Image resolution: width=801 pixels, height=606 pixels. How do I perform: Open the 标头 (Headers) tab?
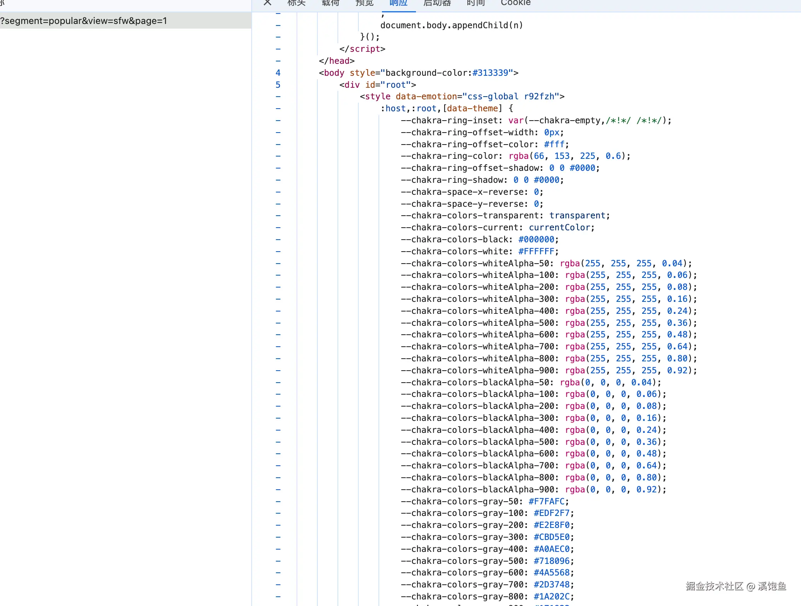click(x=297, y=3)
